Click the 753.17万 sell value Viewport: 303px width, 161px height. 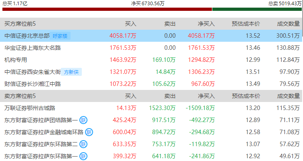click(x=164, y=144)
